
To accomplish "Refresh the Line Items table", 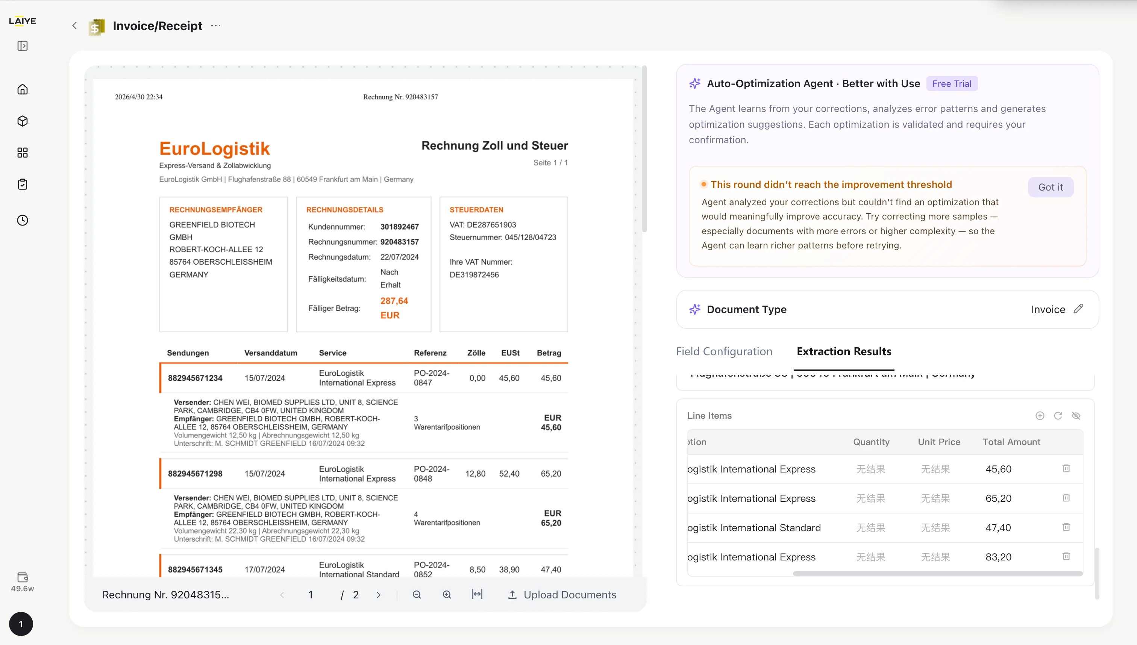I will (x=1058, y=416).
